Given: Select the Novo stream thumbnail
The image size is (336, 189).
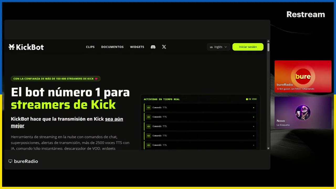Looking at the screenshot, I should coord(303,113).
